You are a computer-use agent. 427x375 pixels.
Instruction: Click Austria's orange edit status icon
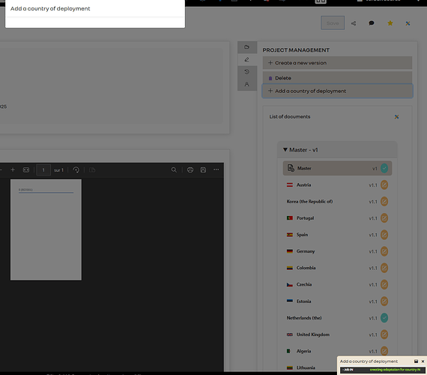[x=384, y=185]
